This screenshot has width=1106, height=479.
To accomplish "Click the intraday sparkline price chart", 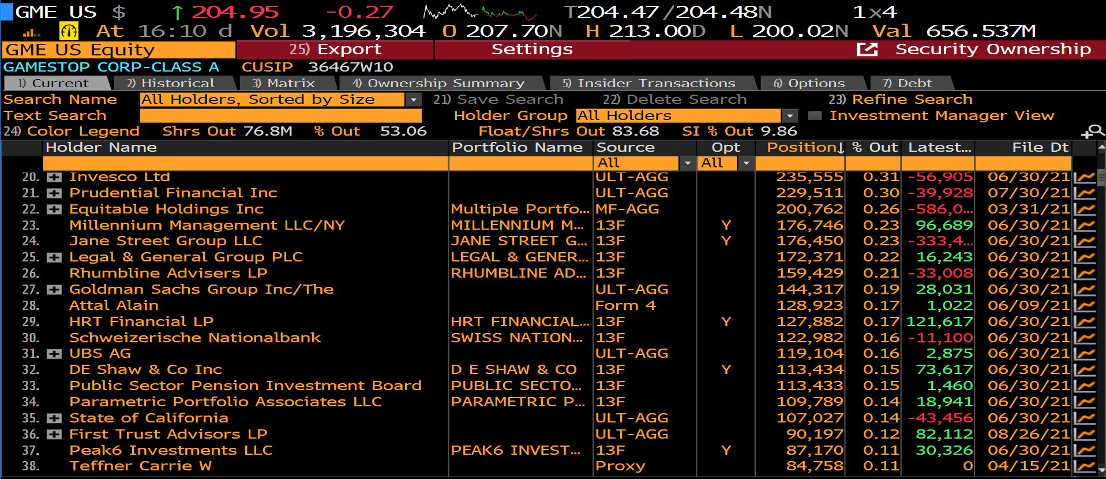I will coord(480,12).
